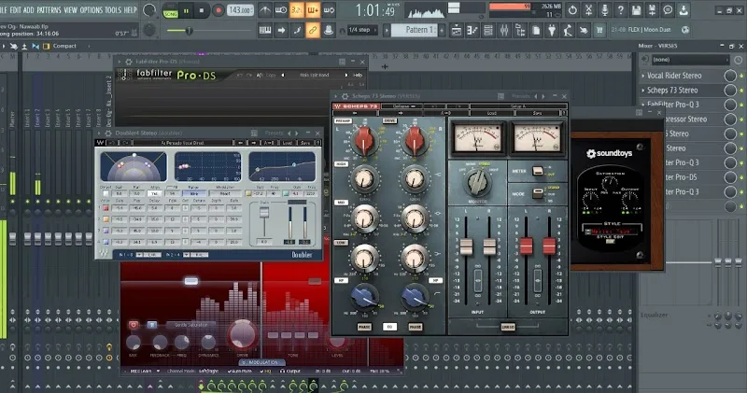
Task: Click the 143.000 tempo field
Action: pos(240,10)
